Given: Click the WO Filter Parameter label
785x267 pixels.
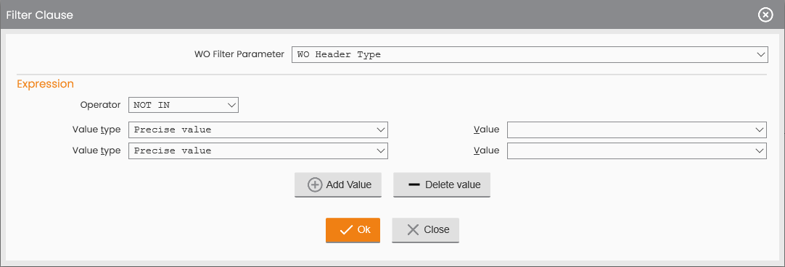Looking at the screenshot, I should pyautogui.click(x=239, y=54).
